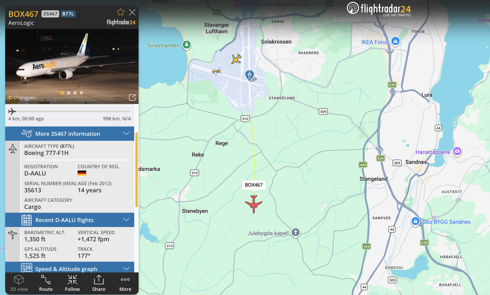This screenshot has width=490, height=295.
Task: Click the AeroLogic aircraft photo
Action: click(x=72, y=66)
